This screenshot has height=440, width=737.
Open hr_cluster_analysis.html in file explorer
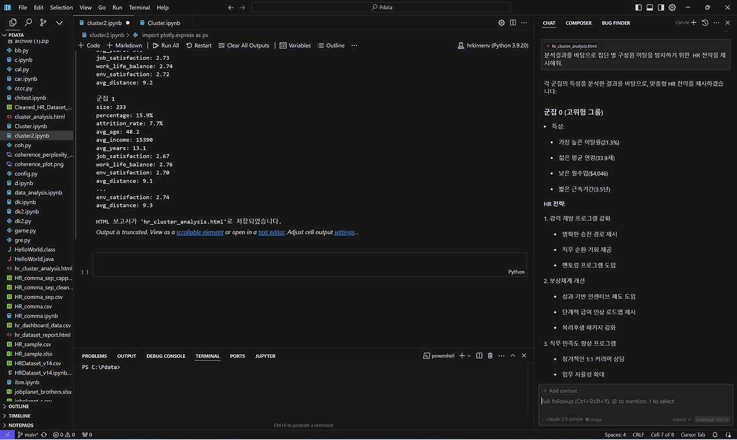[39, 269]
